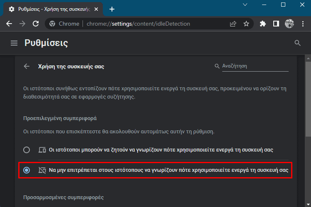This screenshot has width=311, height=207.
Task: Open the share page icon in address bar
Action: [x=233, y=24]
